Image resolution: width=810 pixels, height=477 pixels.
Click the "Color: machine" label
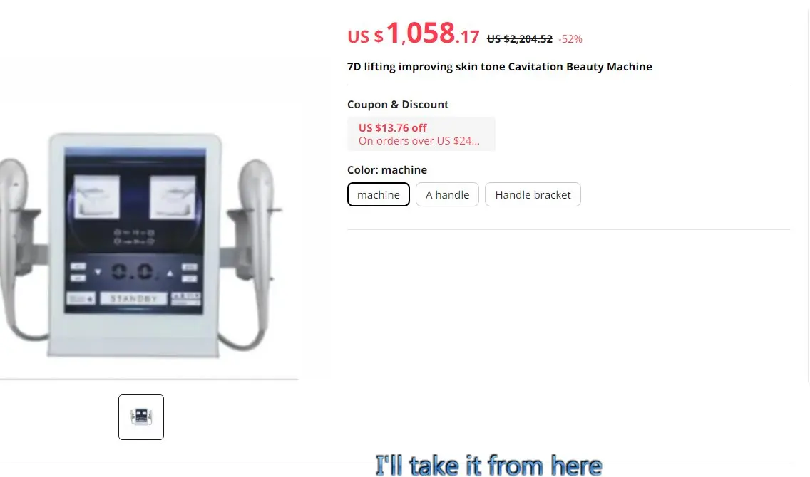(387, 169)
